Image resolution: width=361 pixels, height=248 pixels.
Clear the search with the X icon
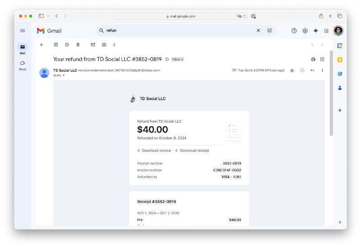tap(258, 30)
